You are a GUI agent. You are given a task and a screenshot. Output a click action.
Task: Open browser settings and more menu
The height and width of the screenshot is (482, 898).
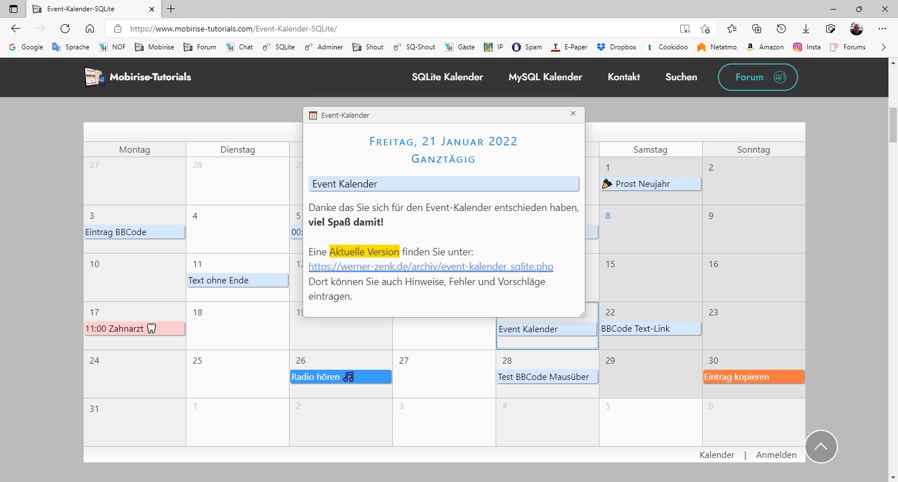click(x=882, y=29)
